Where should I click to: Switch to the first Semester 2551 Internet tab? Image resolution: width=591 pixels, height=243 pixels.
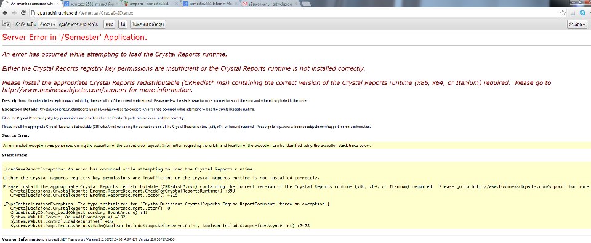(91, 4)
